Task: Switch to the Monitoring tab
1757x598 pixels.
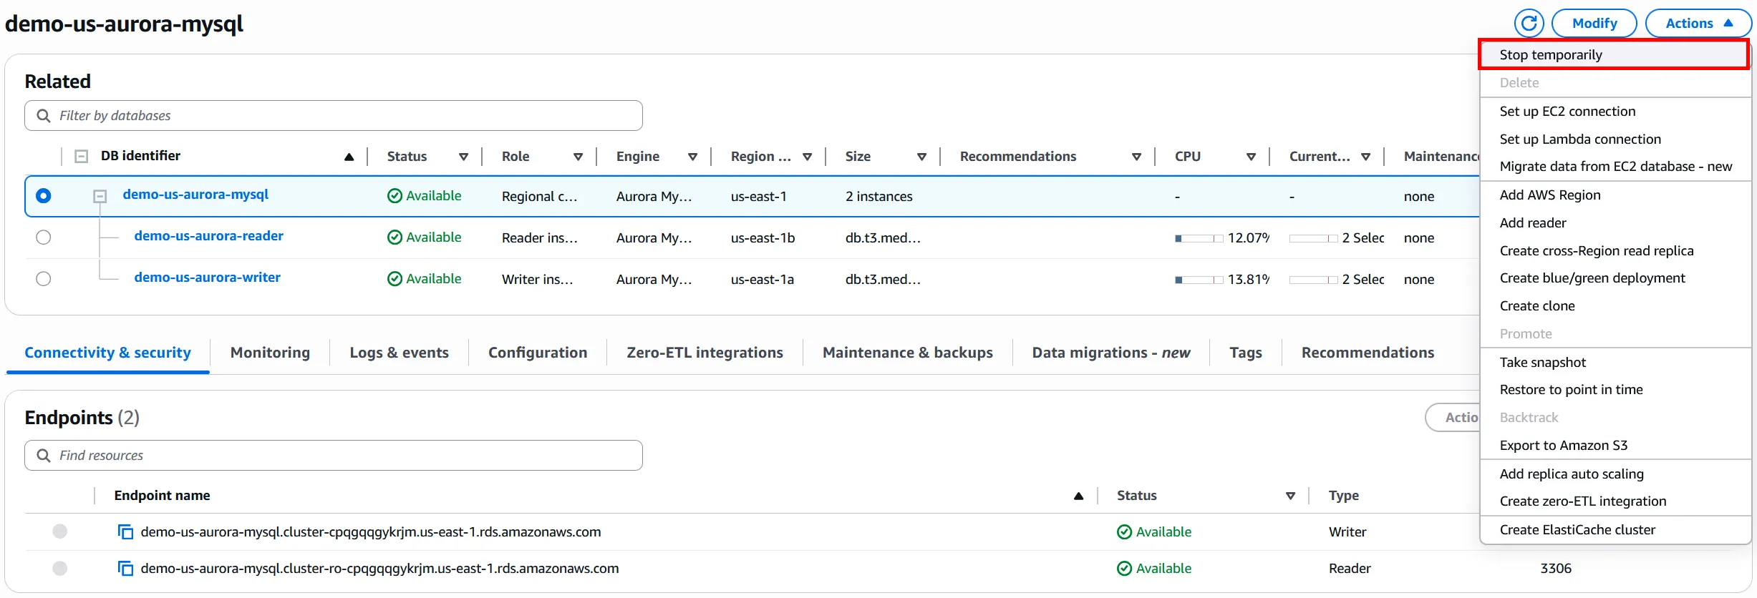Action: [270, 353]
